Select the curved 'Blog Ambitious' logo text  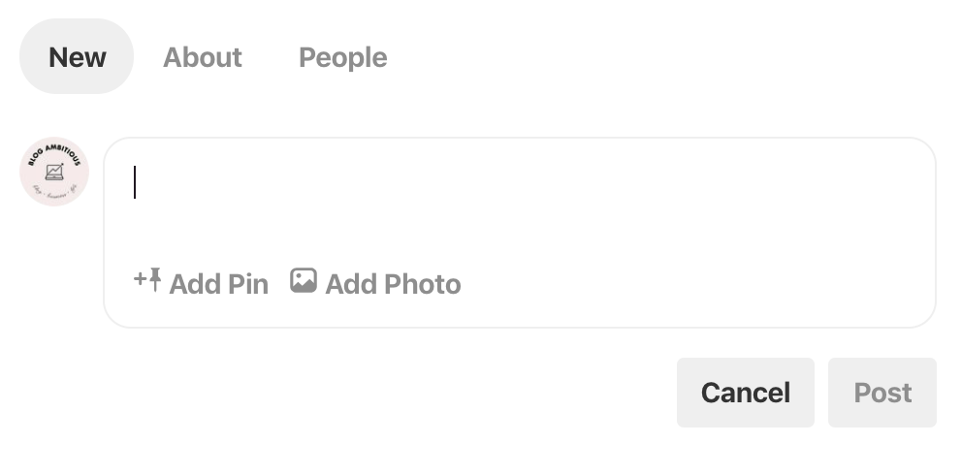[54, 154]
